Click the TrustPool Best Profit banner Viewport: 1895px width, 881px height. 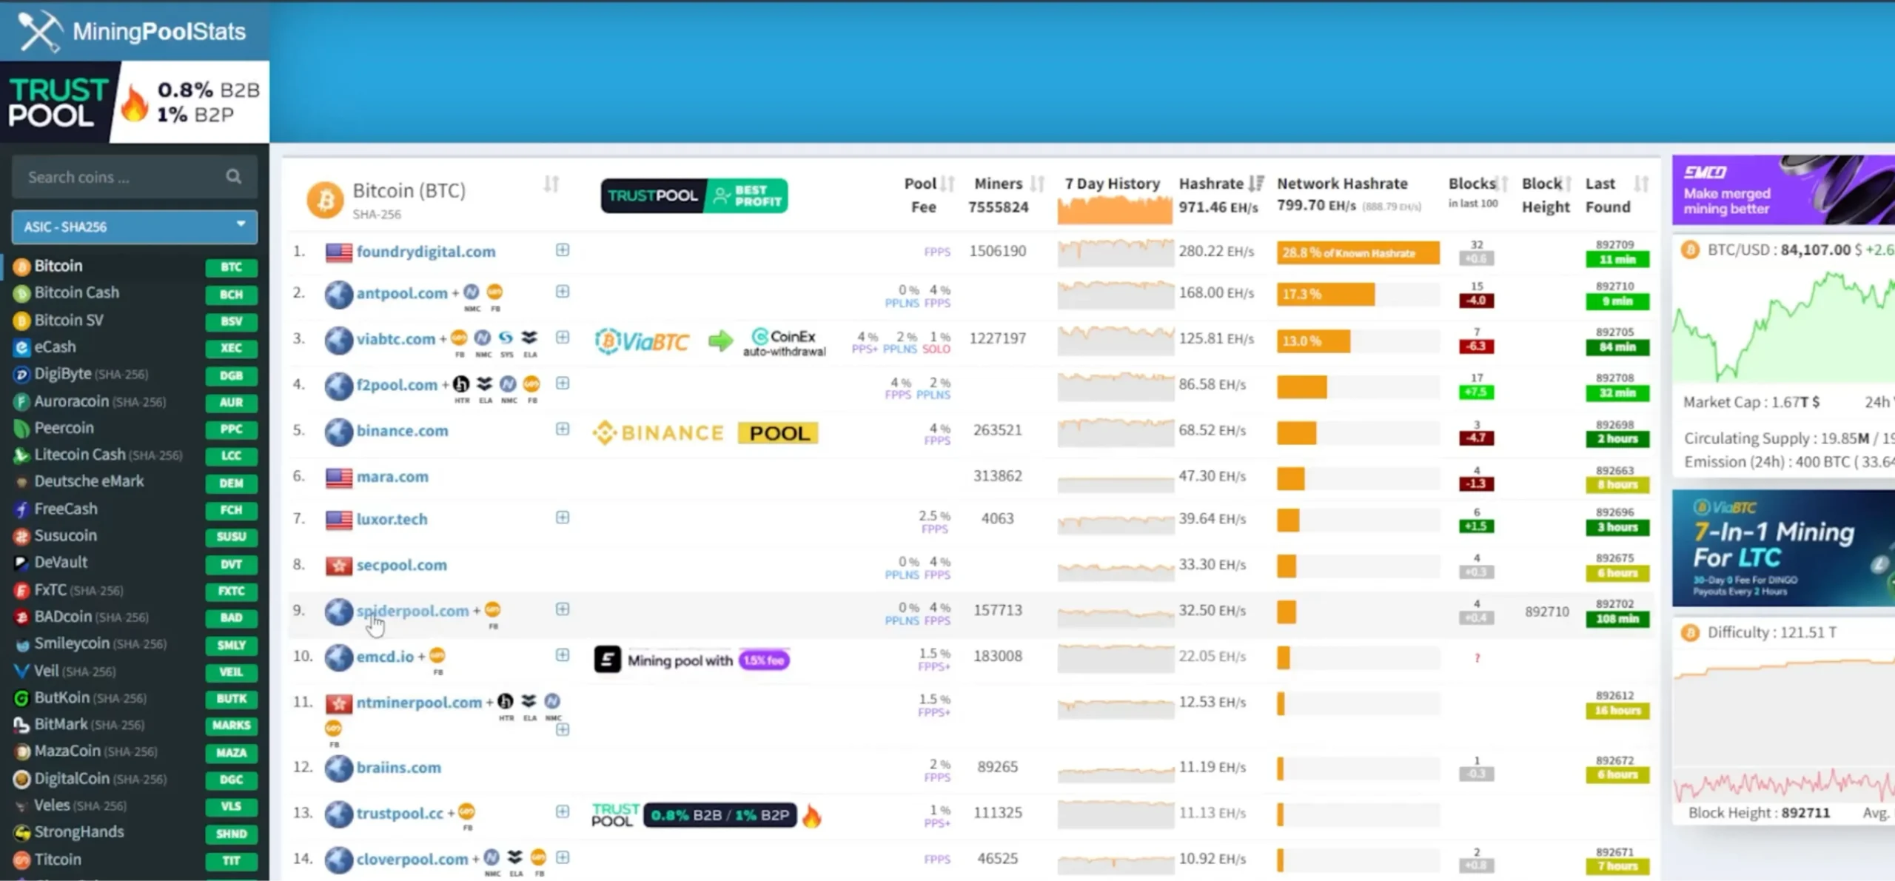694,195
